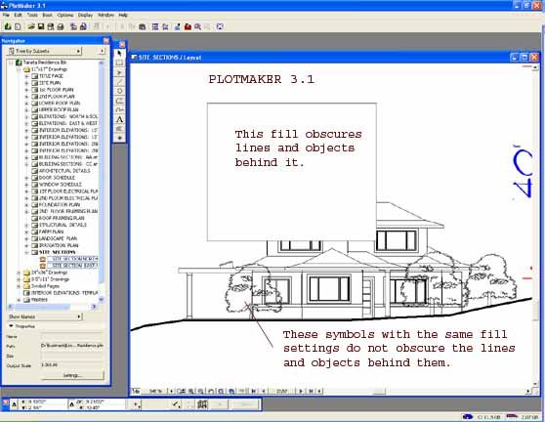The image size is (545, 422).
Task: Click the Fit in Window toolbar icon
Action: (x=220, y=26)
